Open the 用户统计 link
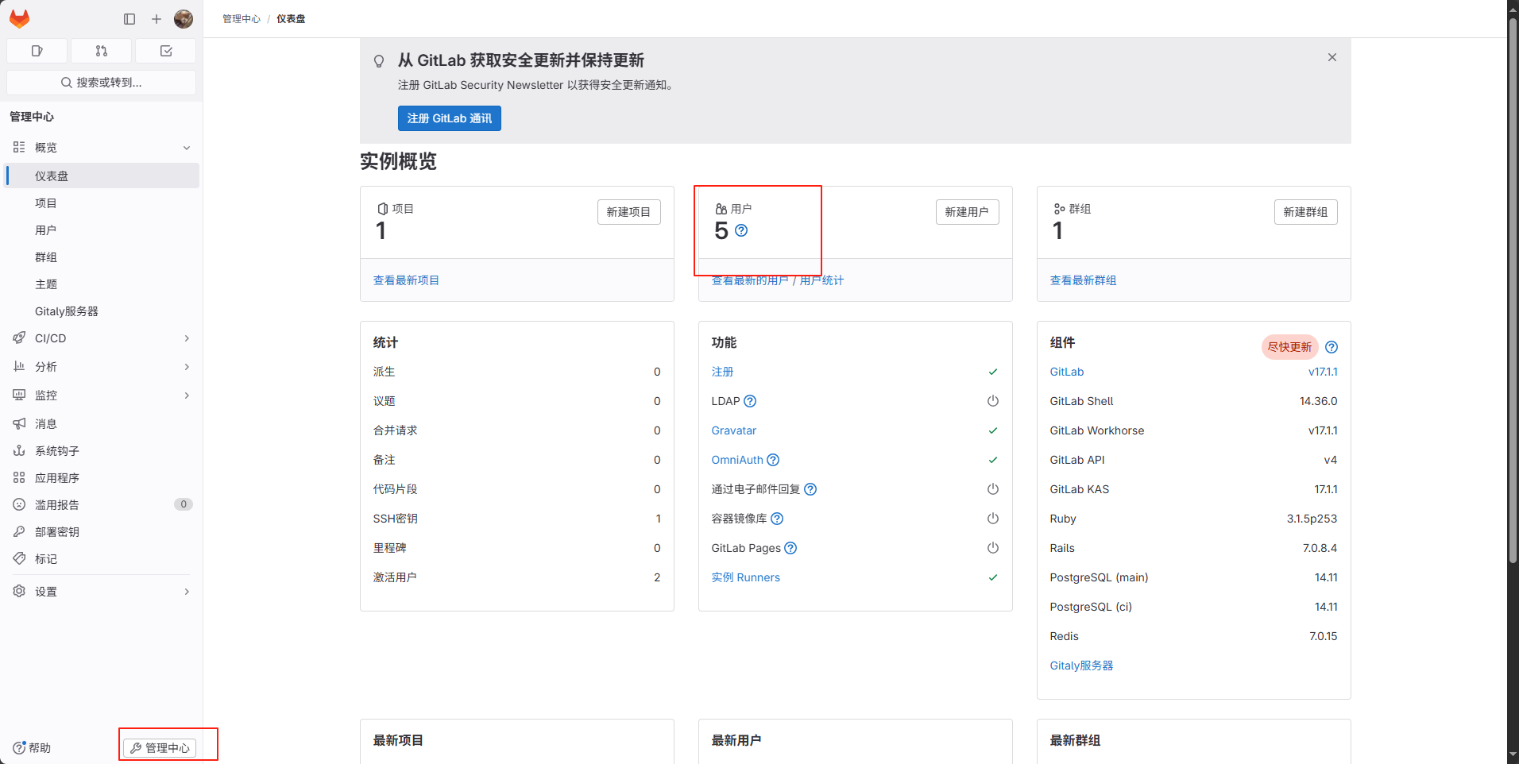 pos(821,280)
